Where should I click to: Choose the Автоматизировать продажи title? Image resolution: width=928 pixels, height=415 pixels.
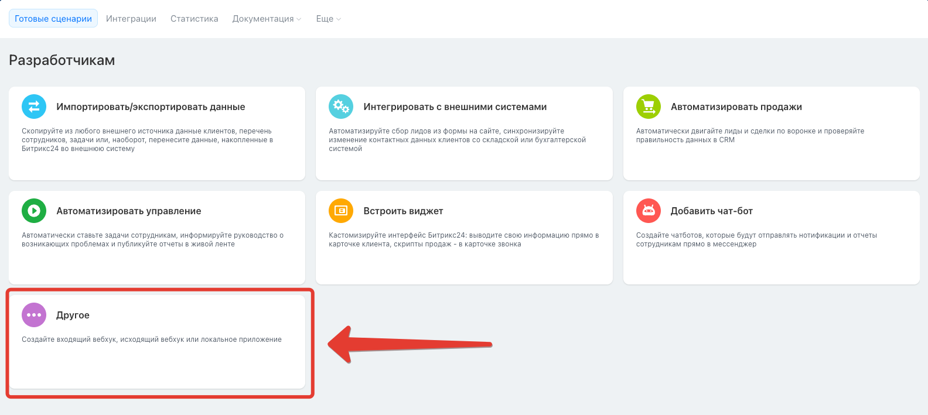pos(736,107)
